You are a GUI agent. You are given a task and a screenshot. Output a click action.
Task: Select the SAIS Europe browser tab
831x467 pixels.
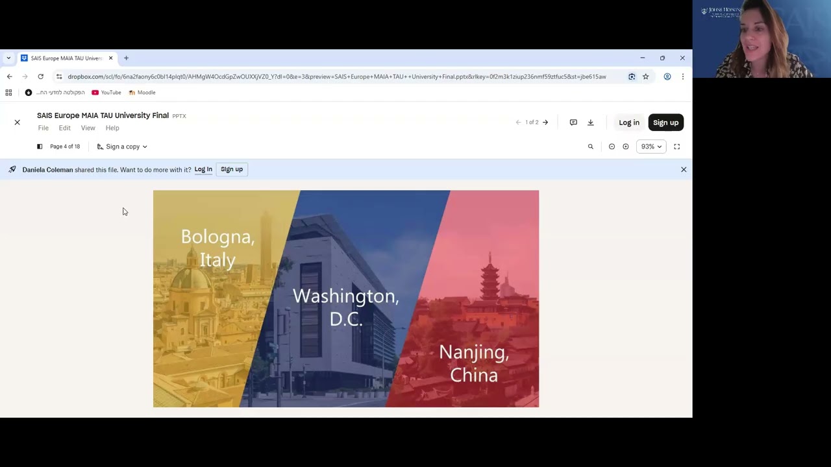(x=67, y=58)
